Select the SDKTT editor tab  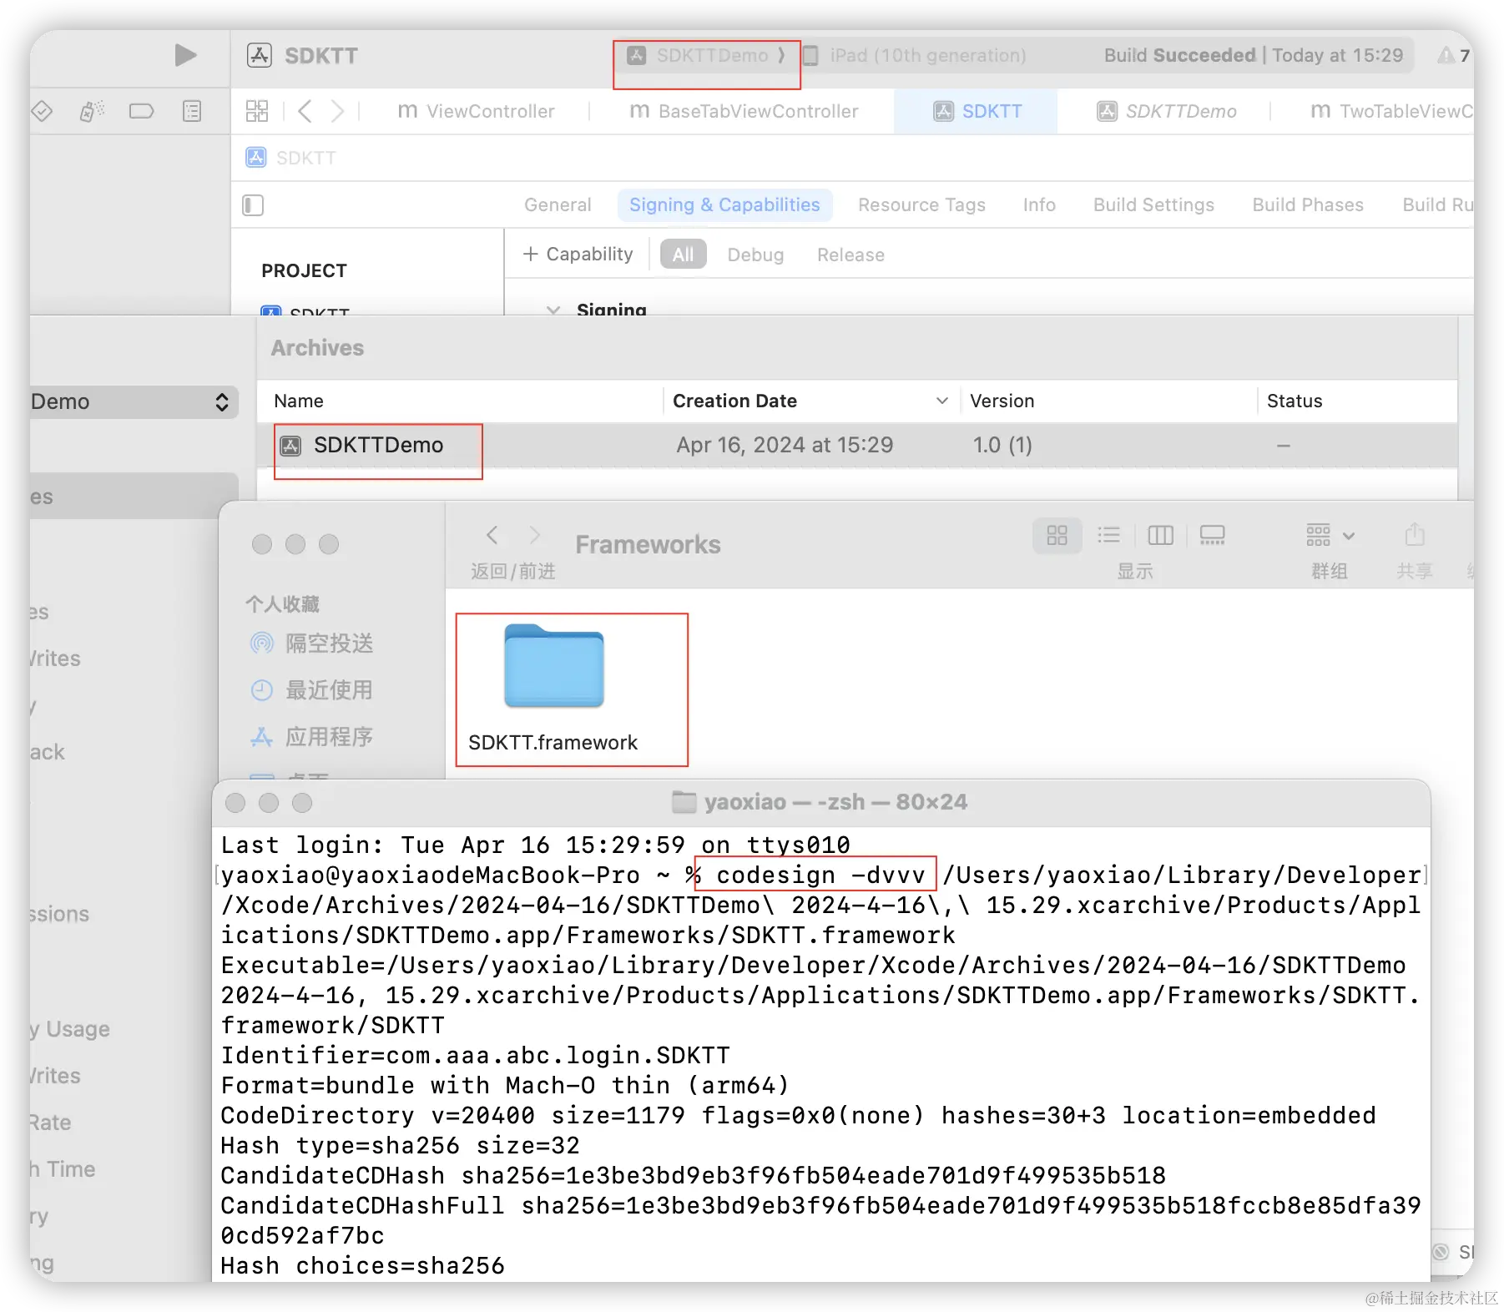[977, 111]
